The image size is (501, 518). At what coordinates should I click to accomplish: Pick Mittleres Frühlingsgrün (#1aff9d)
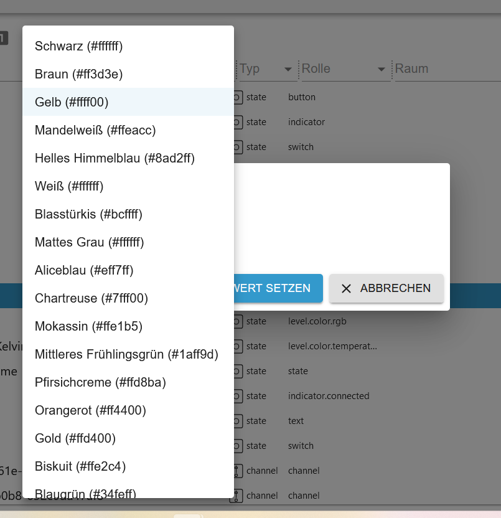coord(127,354)
